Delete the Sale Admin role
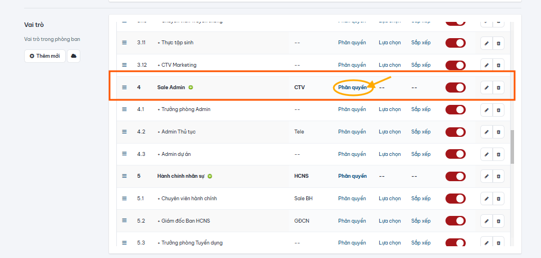The height and width of the screenshot is (258, 541). tap(498, 87)
